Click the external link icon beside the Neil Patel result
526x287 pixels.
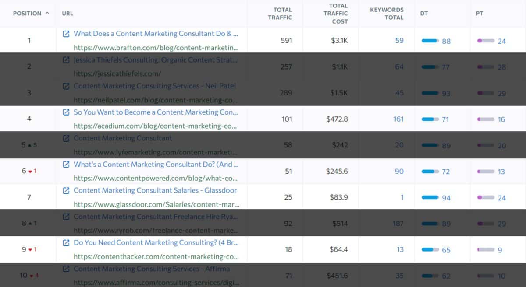click(x=66, y=86)
